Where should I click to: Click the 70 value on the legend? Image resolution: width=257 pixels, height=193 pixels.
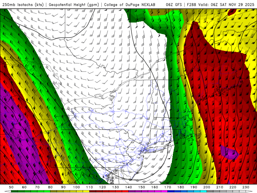37,187
